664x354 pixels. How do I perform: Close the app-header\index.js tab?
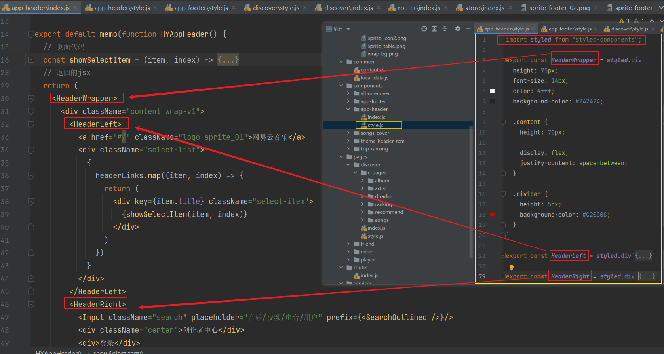tap(75, 8)
